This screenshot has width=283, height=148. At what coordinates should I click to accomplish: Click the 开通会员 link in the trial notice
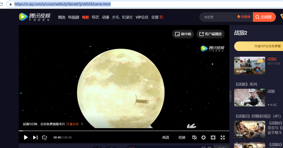coord(72,124)
